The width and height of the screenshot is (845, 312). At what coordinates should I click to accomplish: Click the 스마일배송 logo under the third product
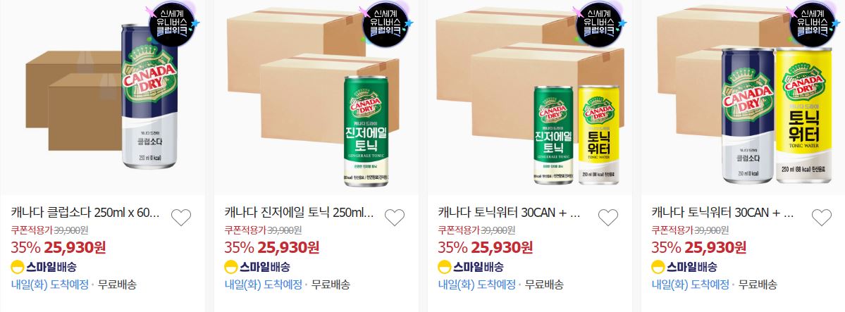(x=471, y=267)
